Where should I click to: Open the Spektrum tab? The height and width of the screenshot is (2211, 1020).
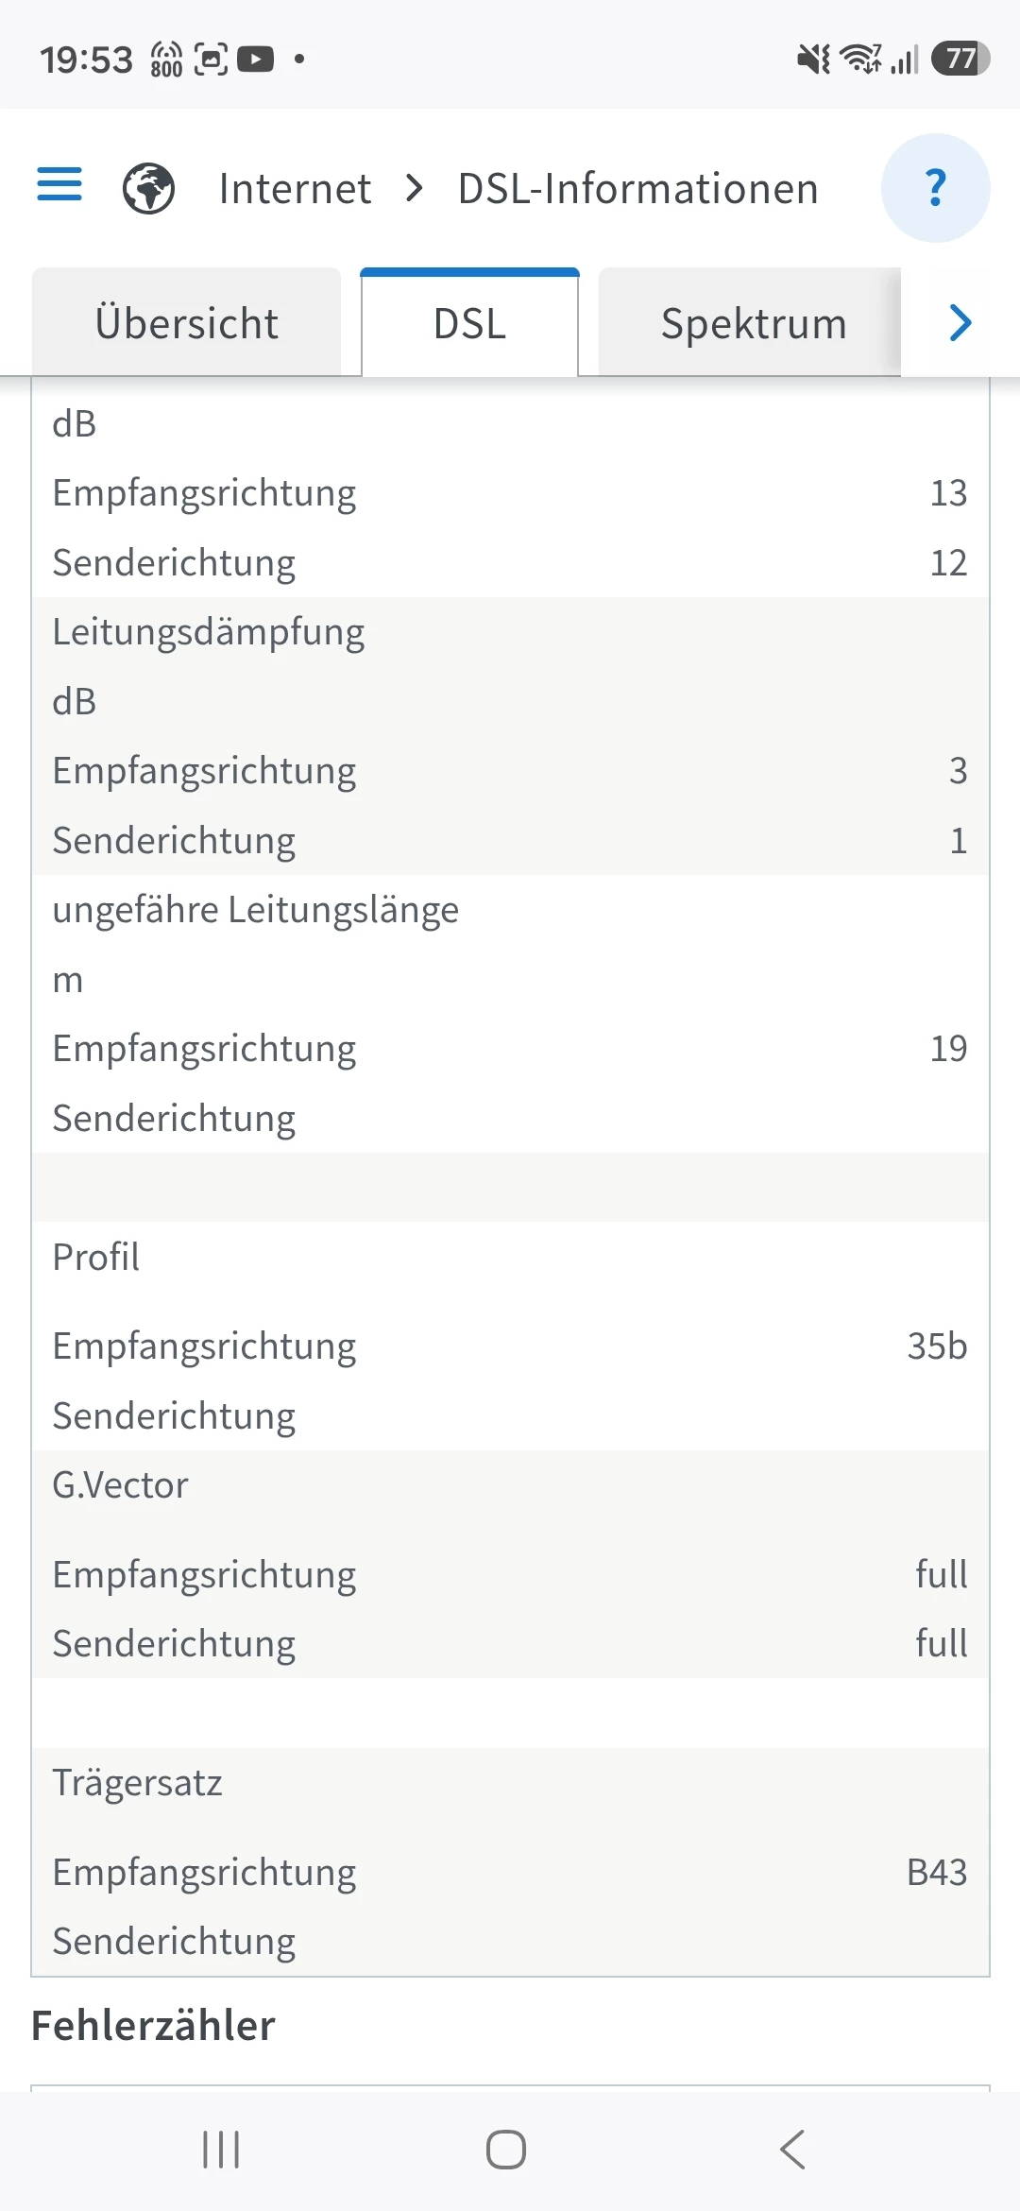click(753, 323)
